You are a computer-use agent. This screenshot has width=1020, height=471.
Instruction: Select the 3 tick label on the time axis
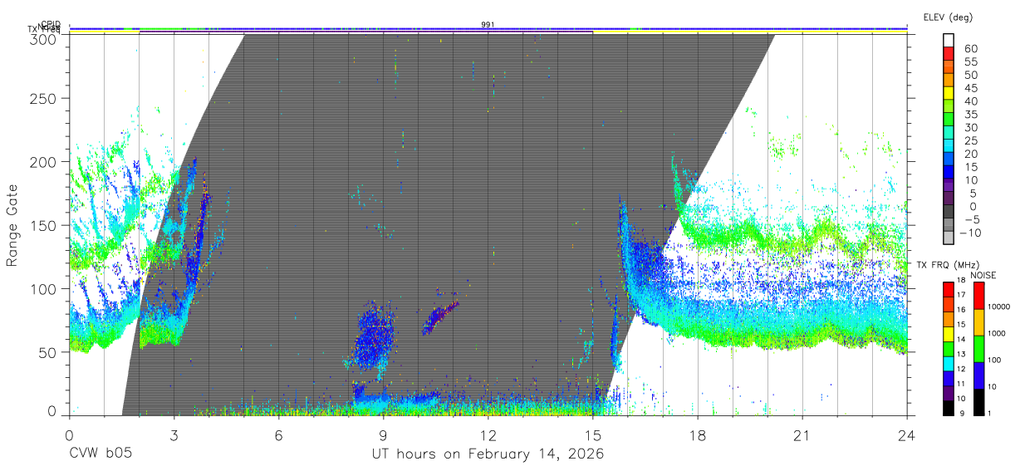(x=174, y=434)
